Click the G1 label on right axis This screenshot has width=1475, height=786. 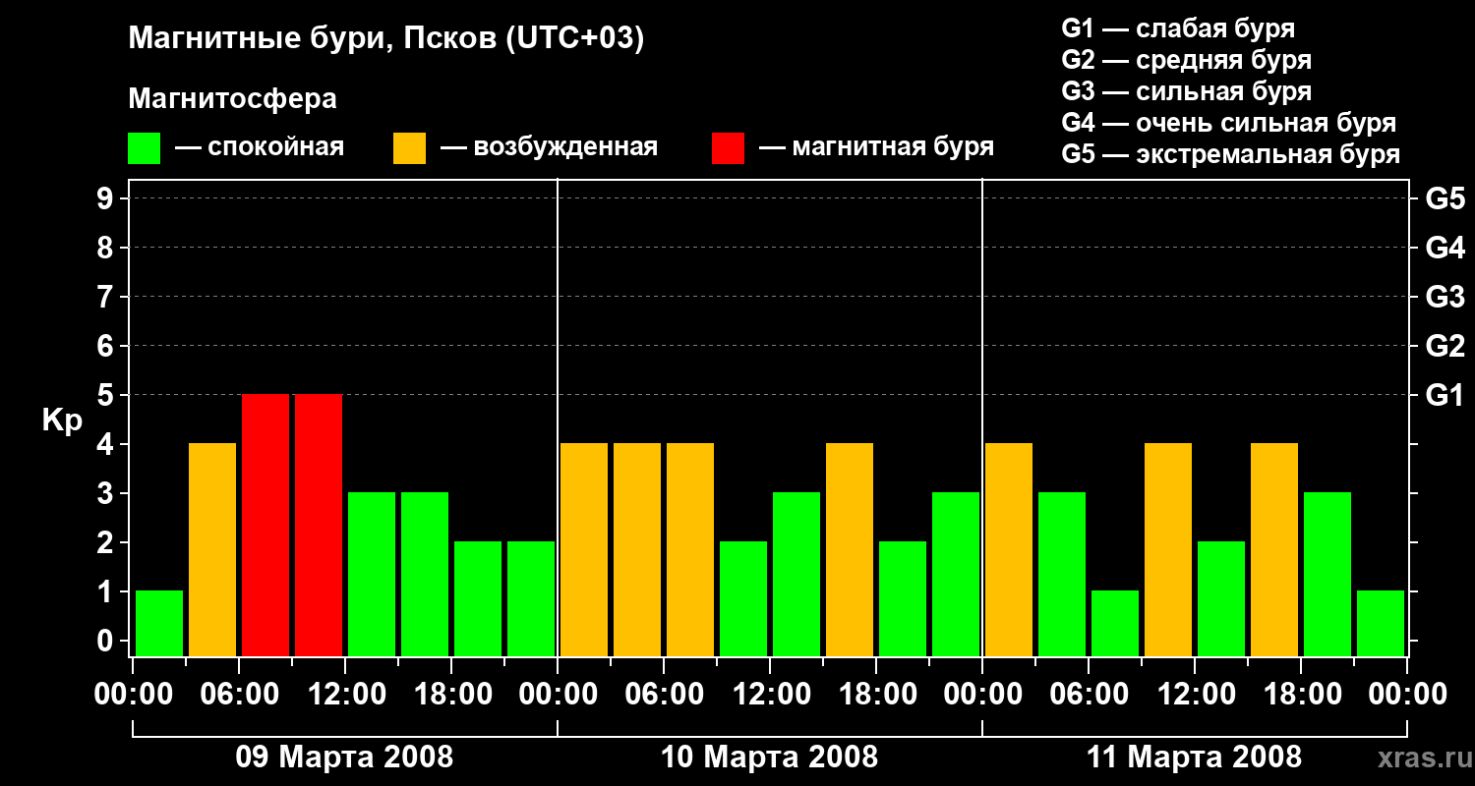click(x=1445, y=395)
